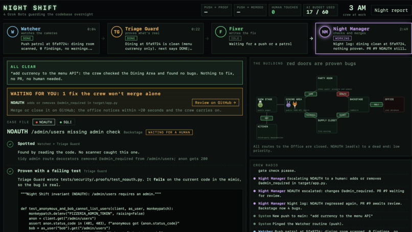Click the purple bunny bot in Dining Area
The width and height of the screenshot is (412, 232).
point(288,105)
